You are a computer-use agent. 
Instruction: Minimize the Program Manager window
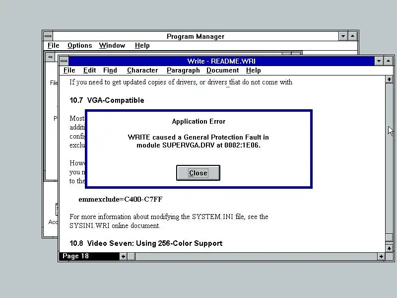point(343,36)
